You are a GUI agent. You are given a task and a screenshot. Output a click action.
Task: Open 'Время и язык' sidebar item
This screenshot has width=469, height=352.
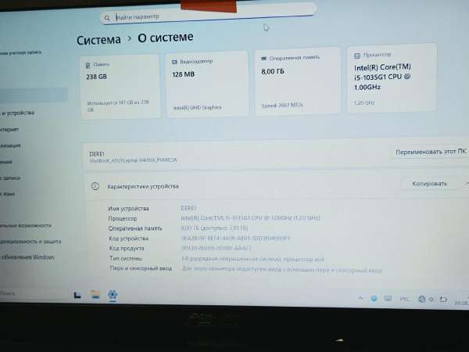click(x=8, y=194)
